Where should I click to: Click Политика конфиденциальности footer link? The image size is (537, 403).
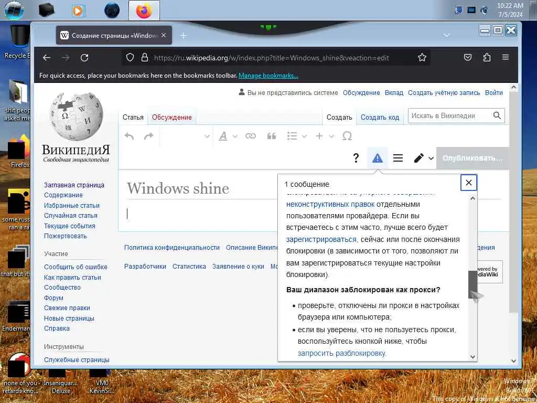[172, 248]
